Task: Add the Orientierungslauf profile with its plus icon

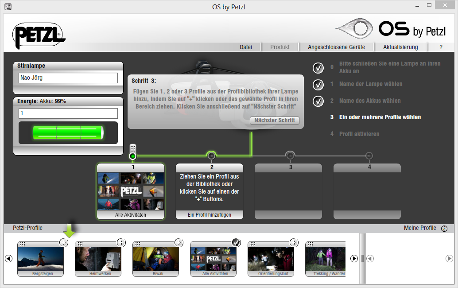Action: pos(294,242)
